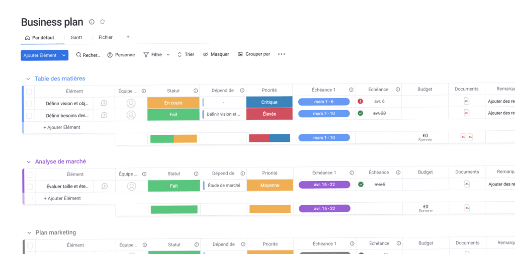
Task: Click priority summary bar under Table des matières
Action: coord(270,138)
